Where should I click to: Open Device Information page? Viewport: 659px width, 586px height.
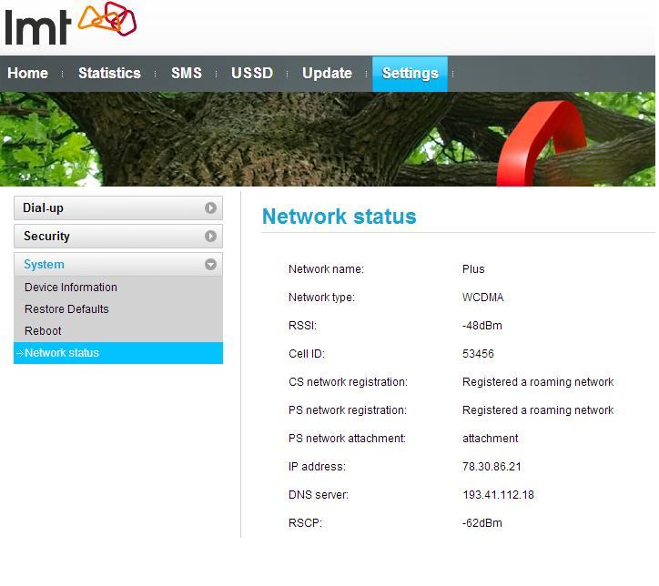coord(71,288)
